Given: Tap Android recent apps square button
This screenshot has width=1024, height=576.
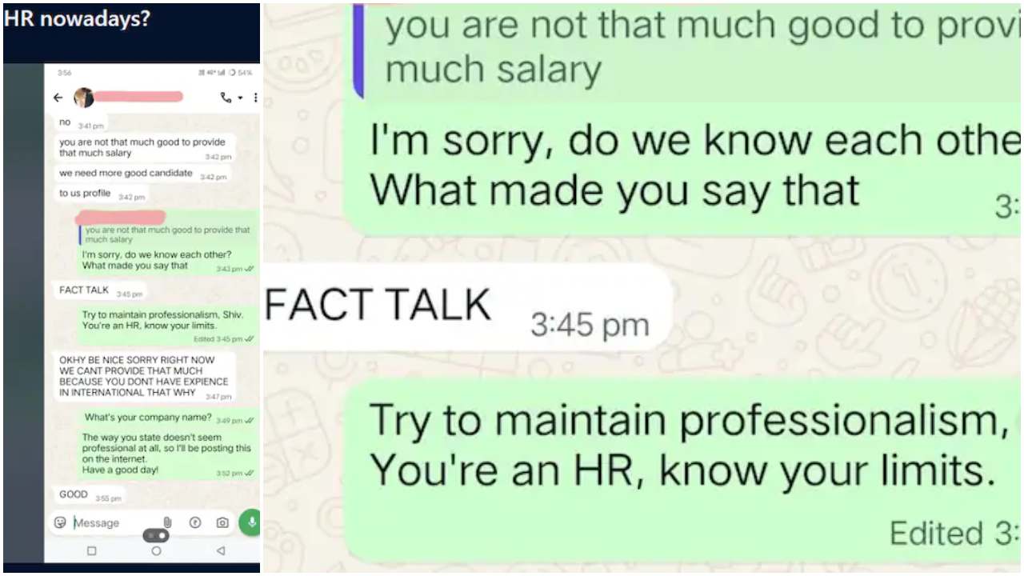Looking at the screenshot, I should coord(91,551).
